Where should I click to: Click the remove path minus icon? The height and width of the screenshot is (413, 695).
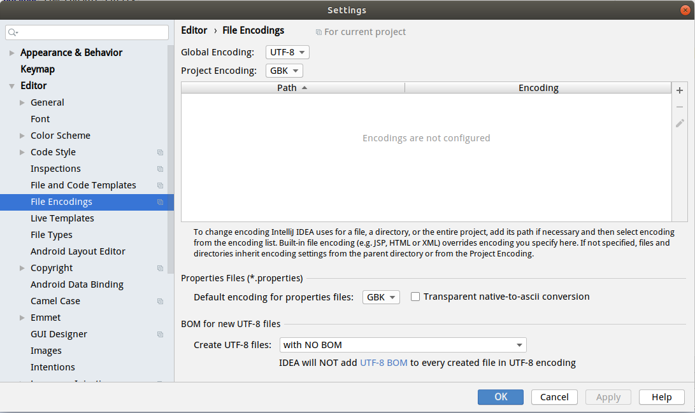pyautogui.click(x=680, y=107)
